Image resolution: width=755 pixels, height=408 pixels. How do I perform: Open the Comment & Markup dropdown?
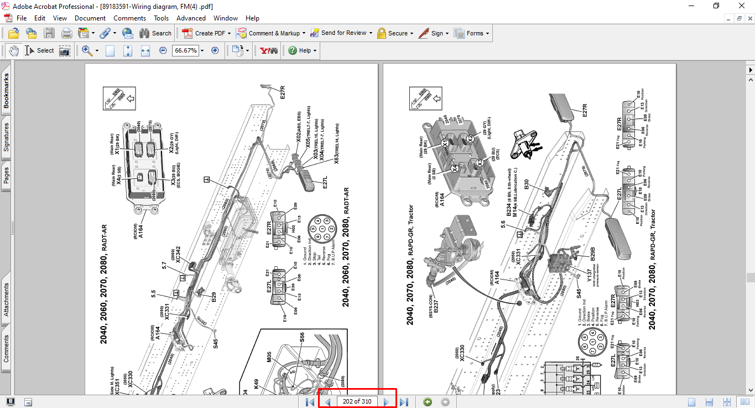pyautogui.click(x=304, y=33)
